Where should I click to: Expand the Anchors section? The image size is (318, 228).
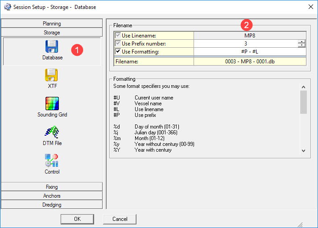52,196
